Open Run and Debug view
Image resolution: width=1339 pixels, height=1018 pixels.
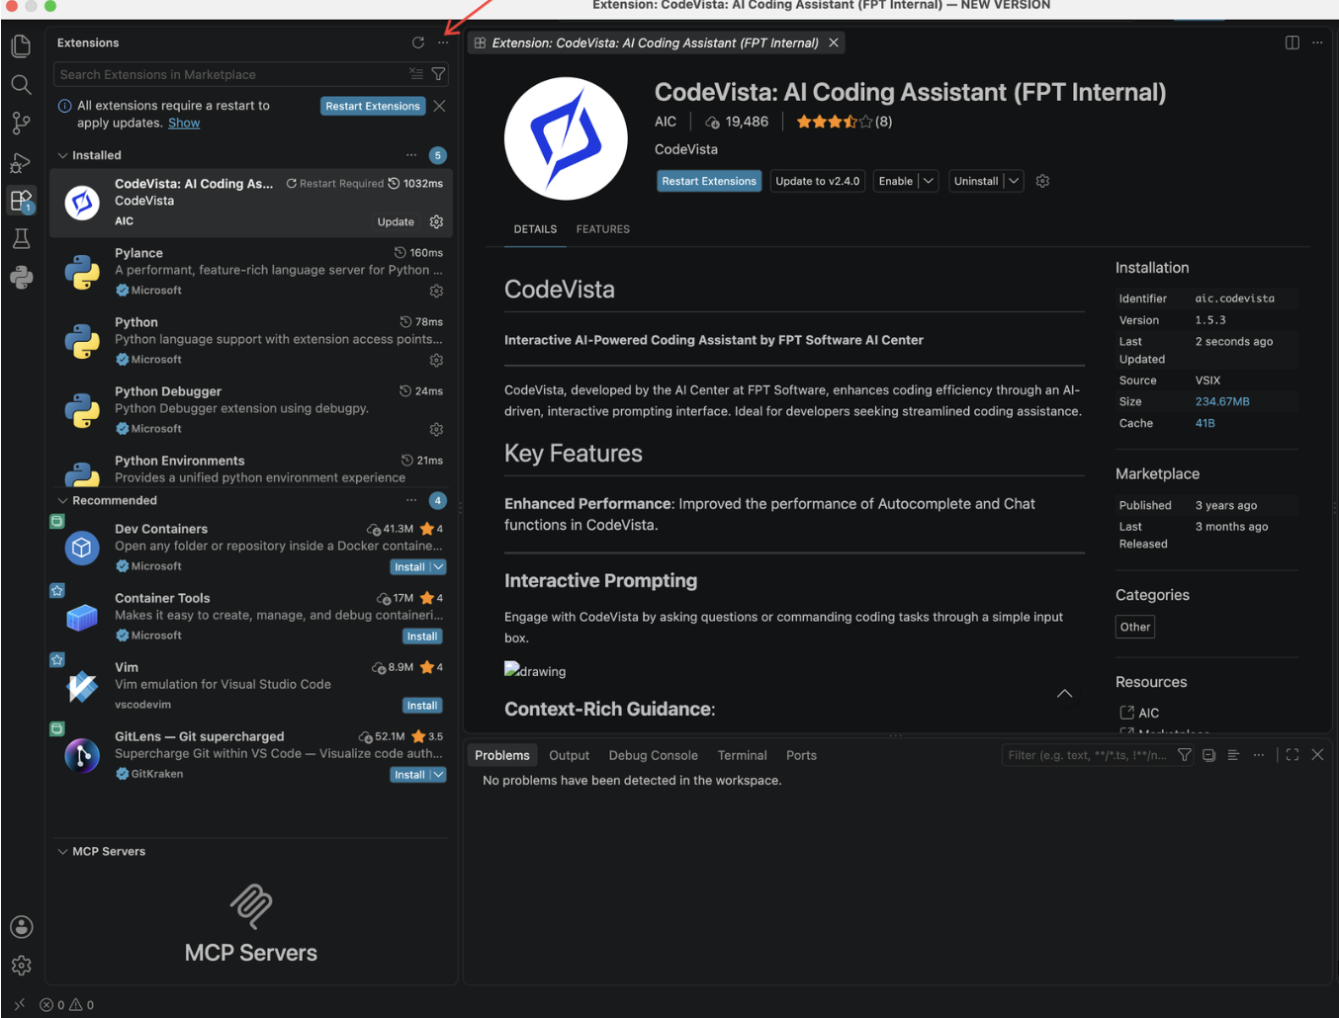(21, 162)
